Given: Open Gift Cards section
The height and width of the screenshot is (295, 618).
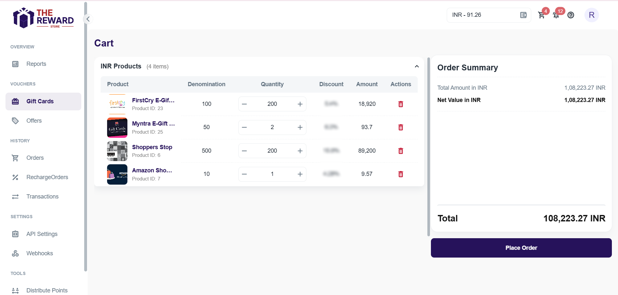Looking at the screenshot, I should [x=43, y=101].
